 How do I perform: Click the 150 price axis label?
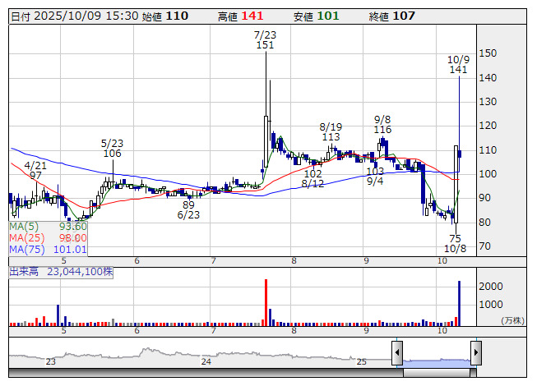tap(488, 53)
